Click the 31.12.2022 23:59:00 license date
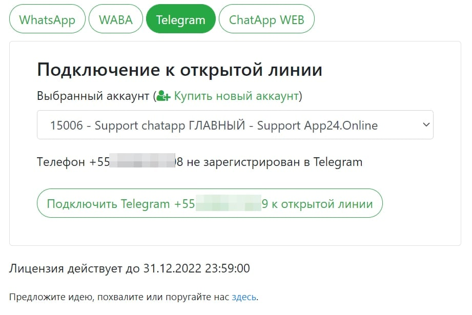Image resolution: width=472 pixels, height=315 pixels. click(196, 268)
